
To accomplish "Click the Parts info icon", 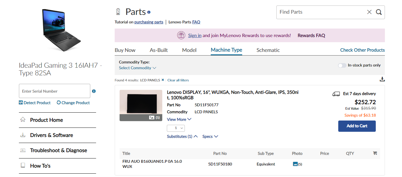I will [x=149, y=12].
